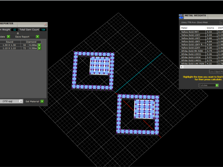Open the 3.52 spg material dropdown

click(21, 101)
